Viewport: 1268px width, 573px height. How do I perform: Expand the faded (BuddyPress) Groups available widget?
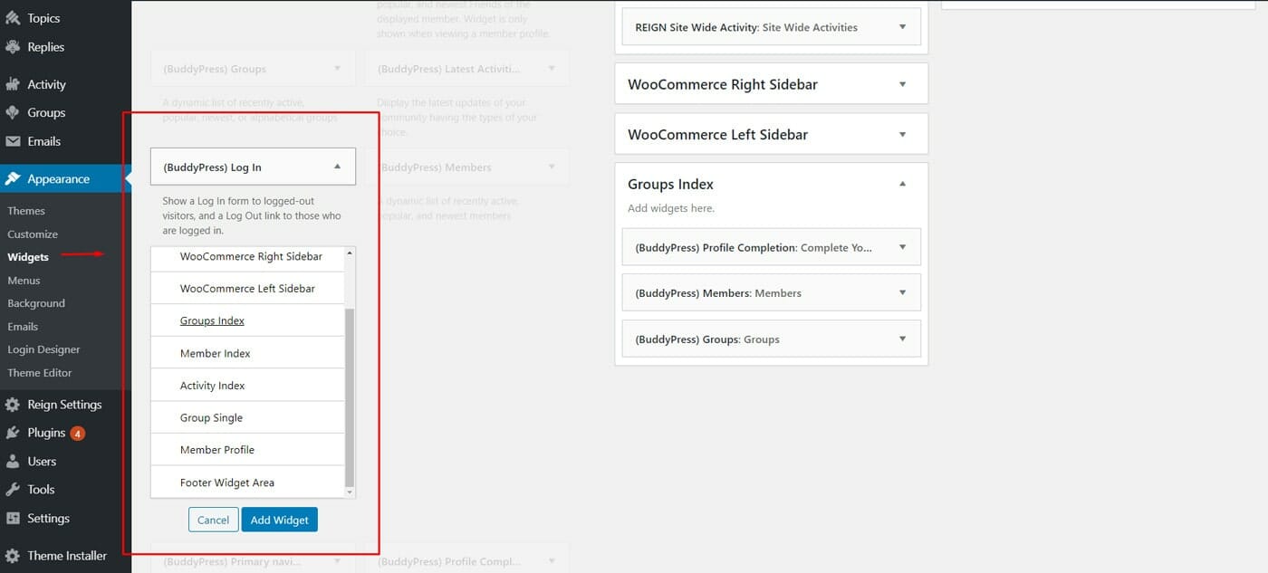tap(337, 69)
